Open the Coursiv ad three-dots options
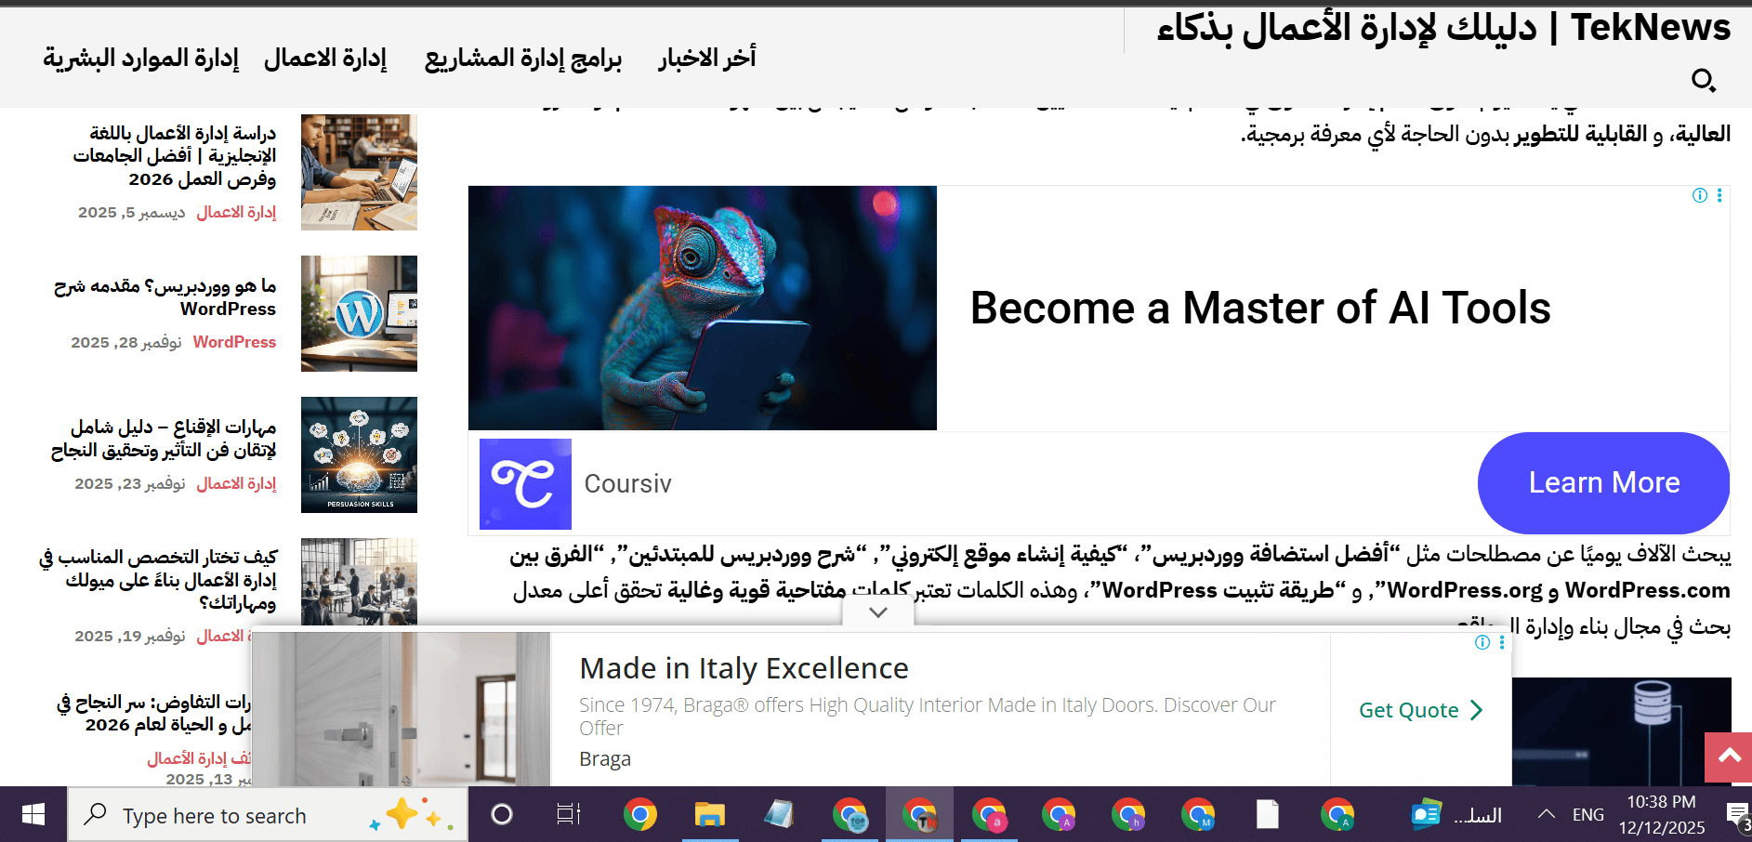Viewport: 1752px width, 842px height. [x=1719, y=195]
